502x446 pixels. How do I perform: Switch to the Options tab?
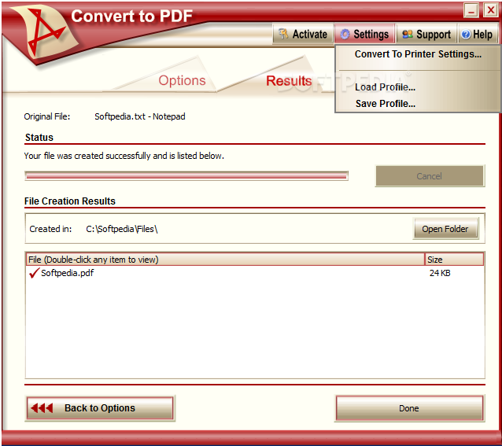[182, 80]
